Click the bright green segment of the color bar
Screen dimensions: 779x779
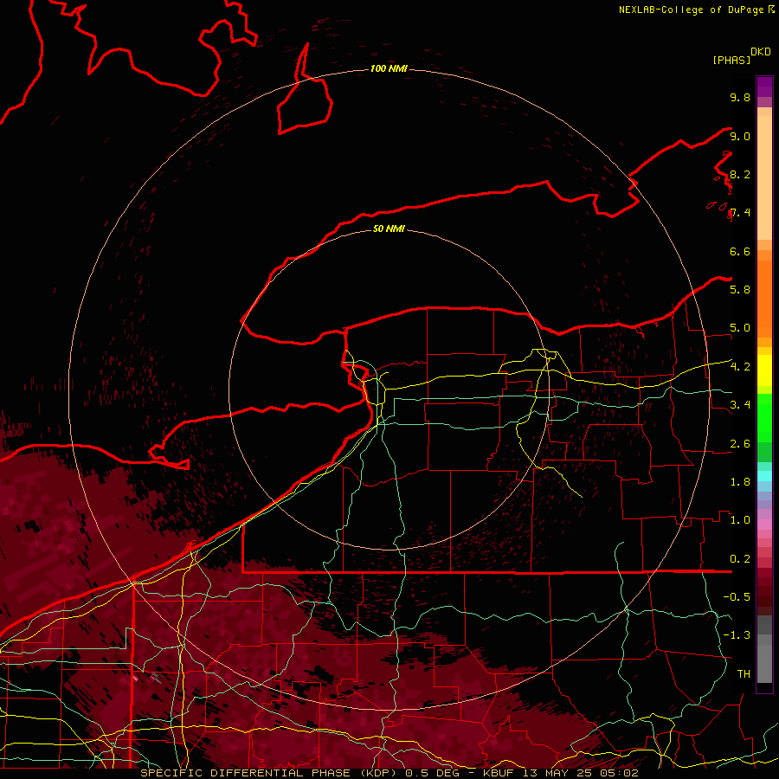coord(764,417)
